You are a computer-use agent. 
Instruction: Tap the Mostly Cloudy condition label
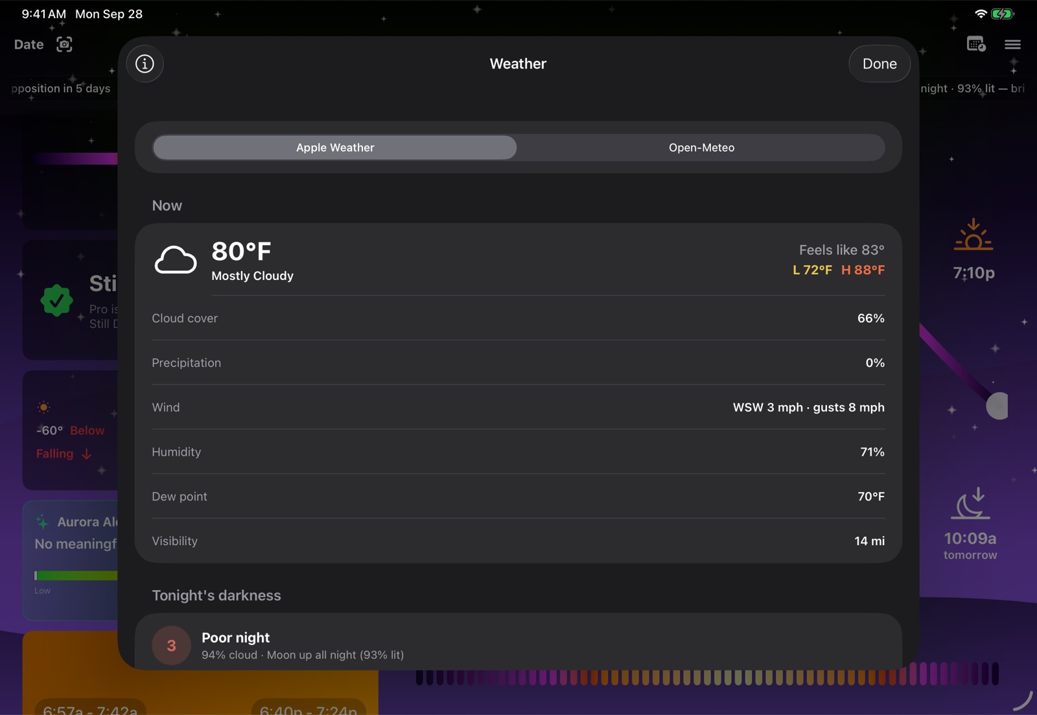coord(252,276)
